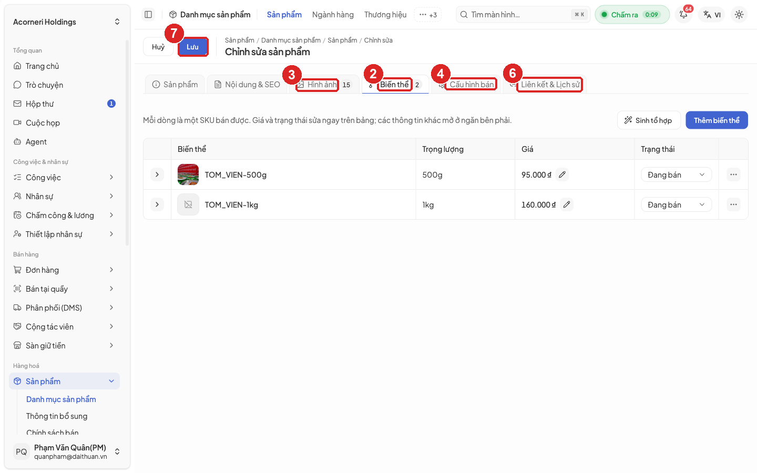Show +3 more screens menu

pyautogui.click(x=428, y=15)
